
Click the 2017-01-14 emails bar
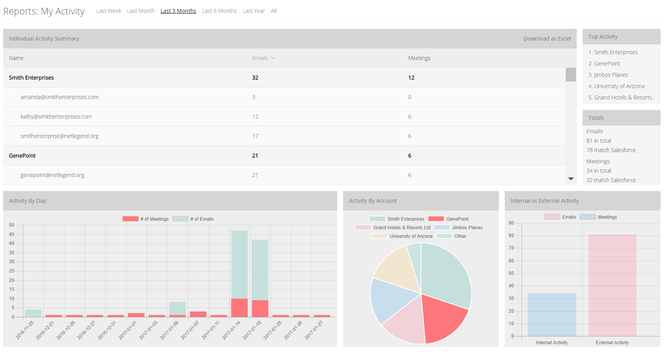[x=240, y=264]
